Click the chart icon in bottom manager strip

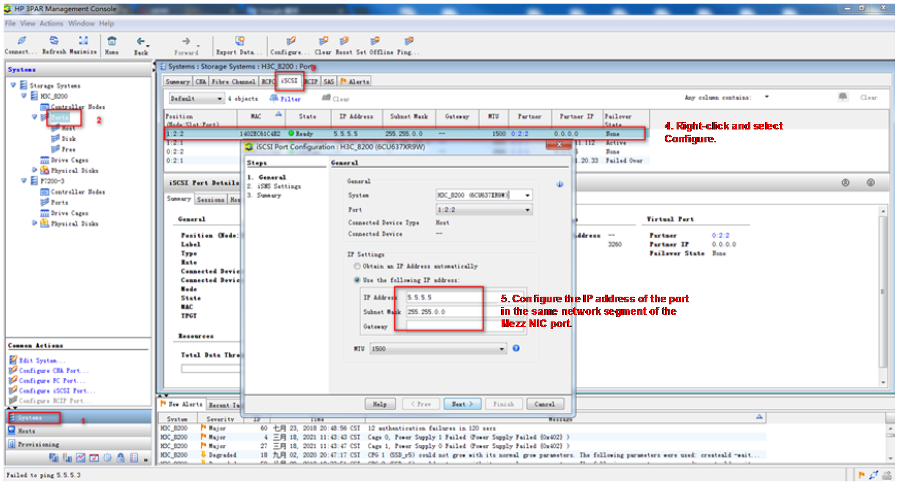coord(81,457)
